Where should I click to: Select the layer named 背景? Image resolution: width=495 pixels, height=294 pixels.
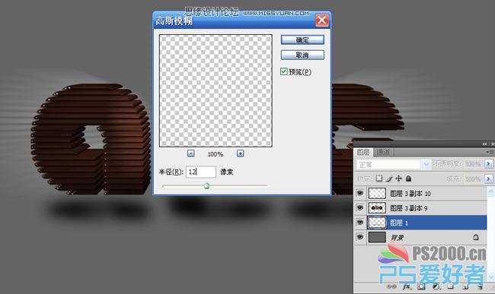[x=397, y=238]
